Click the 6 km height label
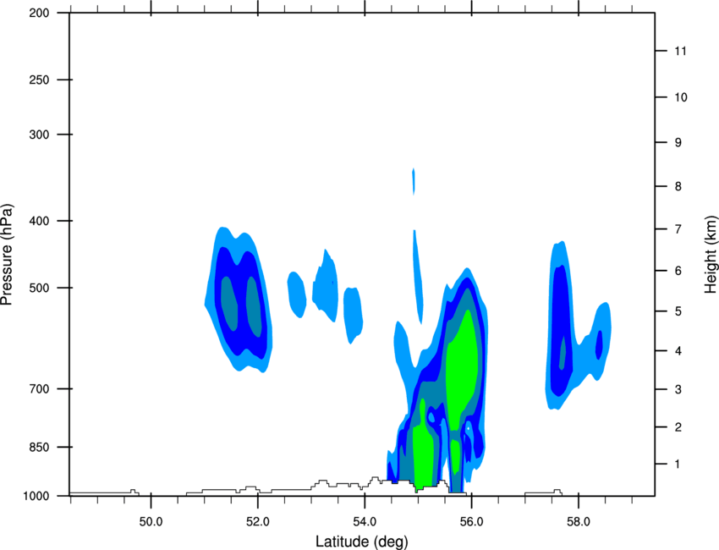 678,271
